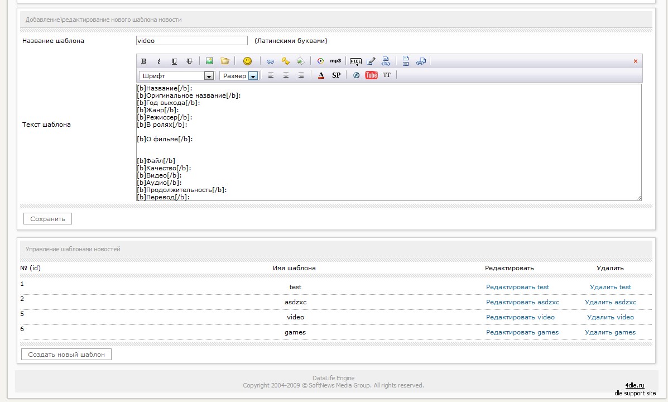Insert hyperlink with chain icon
Viewport: 668px width, 402px height.
[270, 61]
